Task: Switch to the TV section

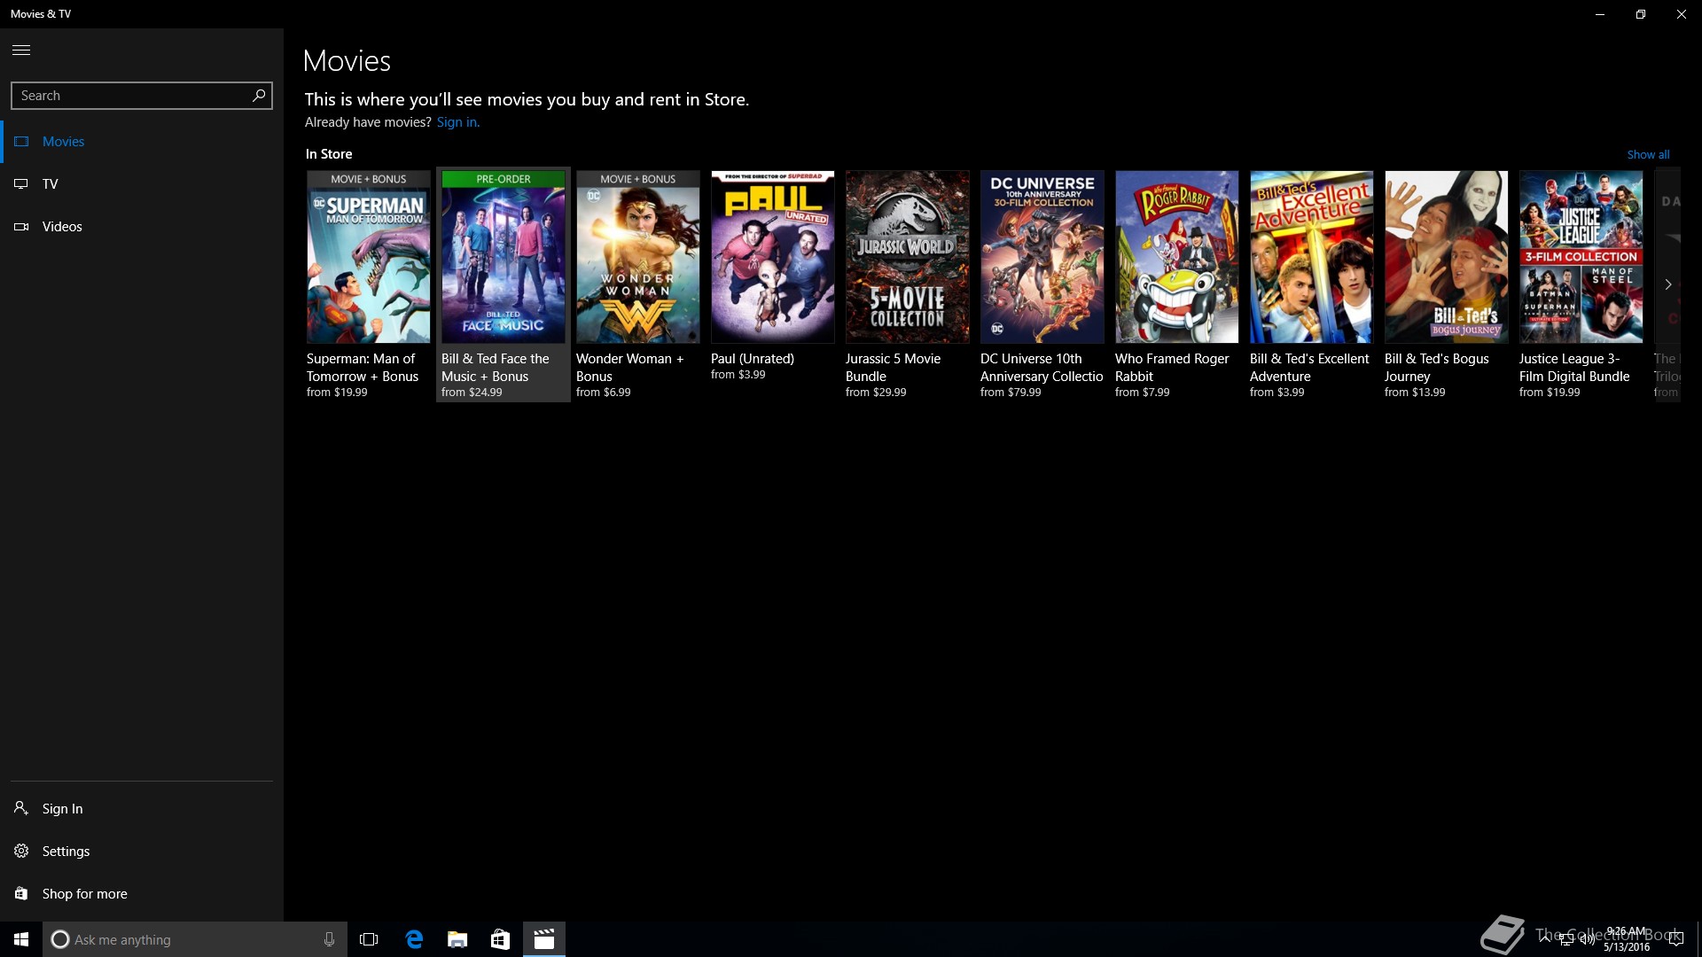Action: [x=142, y=183]
